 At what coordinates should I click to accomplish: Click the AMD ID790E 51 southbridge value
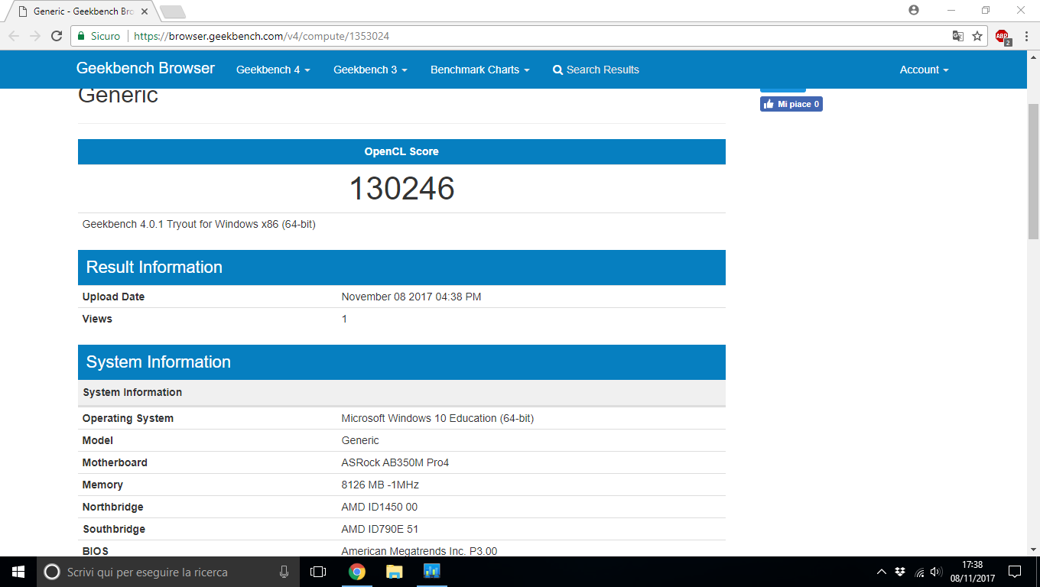click(380, 529)
